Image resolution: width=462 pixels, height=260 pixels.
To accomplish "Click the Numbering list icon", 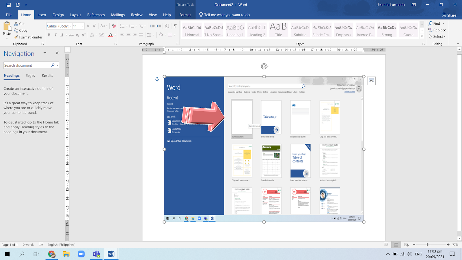I will point(132,26).
